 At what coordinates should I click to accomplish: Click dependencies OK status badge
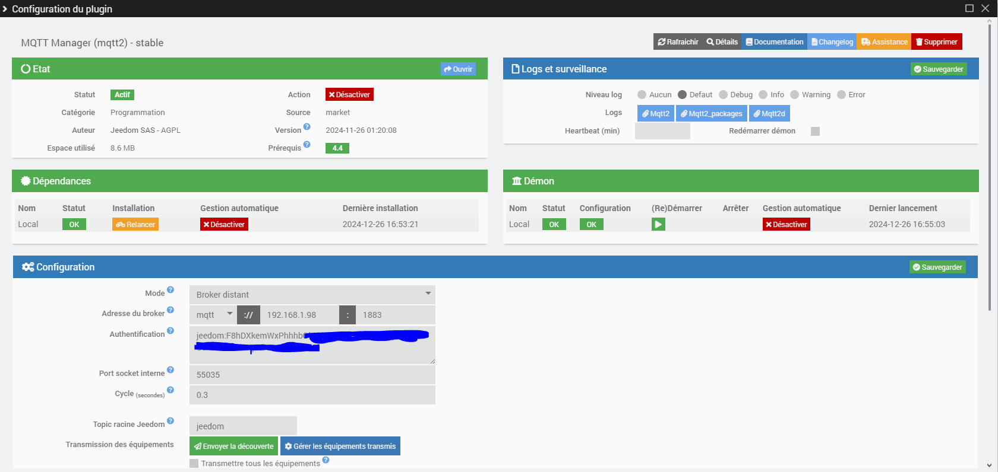pyautogui.click(x=74, y=225)
